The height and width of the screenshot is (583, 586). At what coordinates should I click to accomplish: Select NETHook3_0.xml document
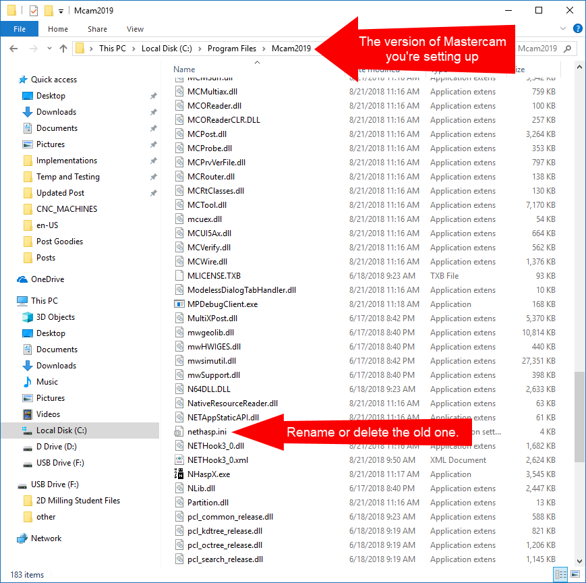click(218, 460)
